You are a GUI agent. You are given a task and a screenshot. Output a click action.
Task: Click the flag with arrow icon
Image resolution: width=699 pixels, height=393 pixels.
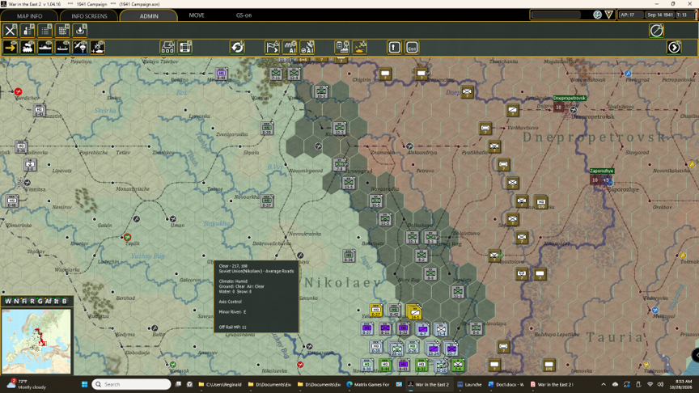(273, 47)
